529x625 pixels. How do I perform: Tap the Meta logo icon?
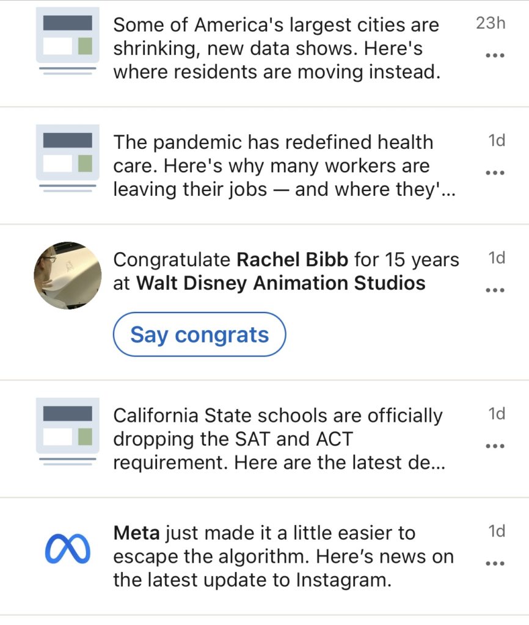67,549
